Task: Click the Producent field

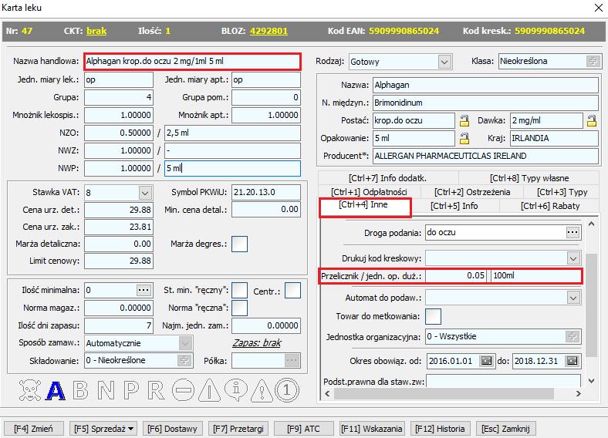Action: click(x=485, y=157)
